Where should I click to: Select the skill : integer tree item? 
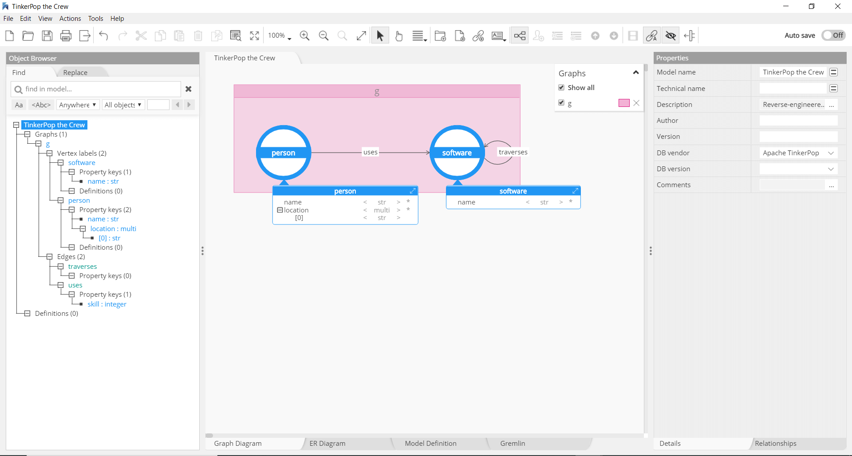tap(107, 304)
